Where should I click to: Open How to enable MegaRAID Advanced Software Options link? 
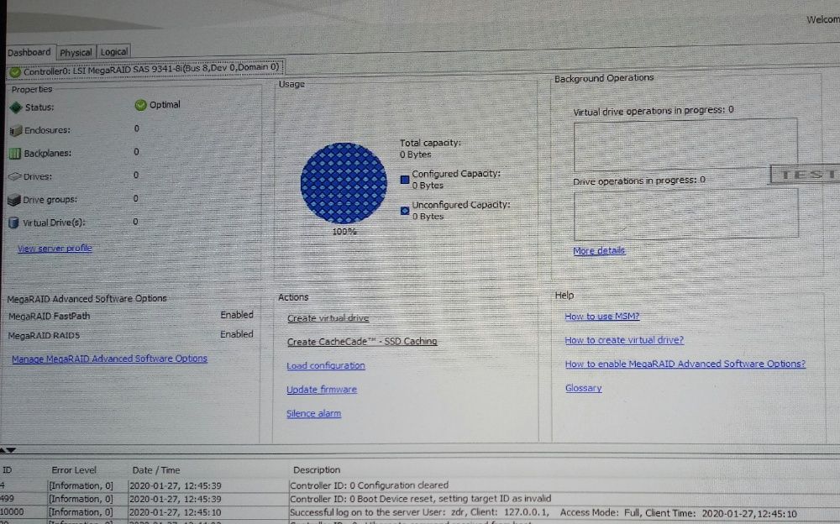pyautogui.click(x=685, y=364)
